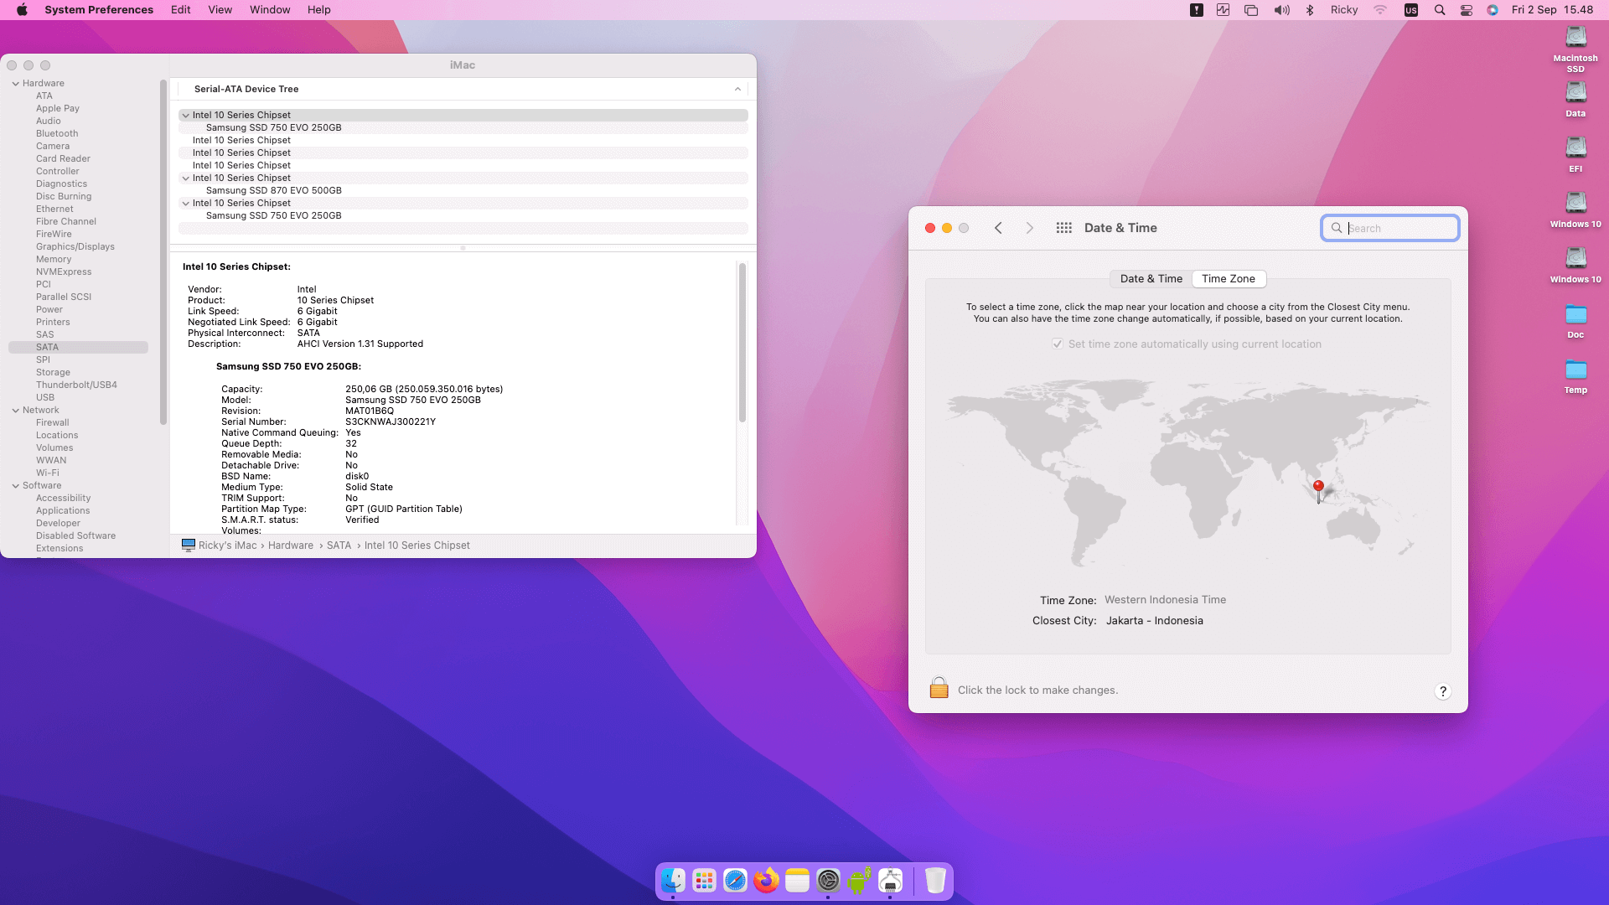Screen dimensions: 1609x905
Task: Open Safari from the dock
Action: click(735, 881)
